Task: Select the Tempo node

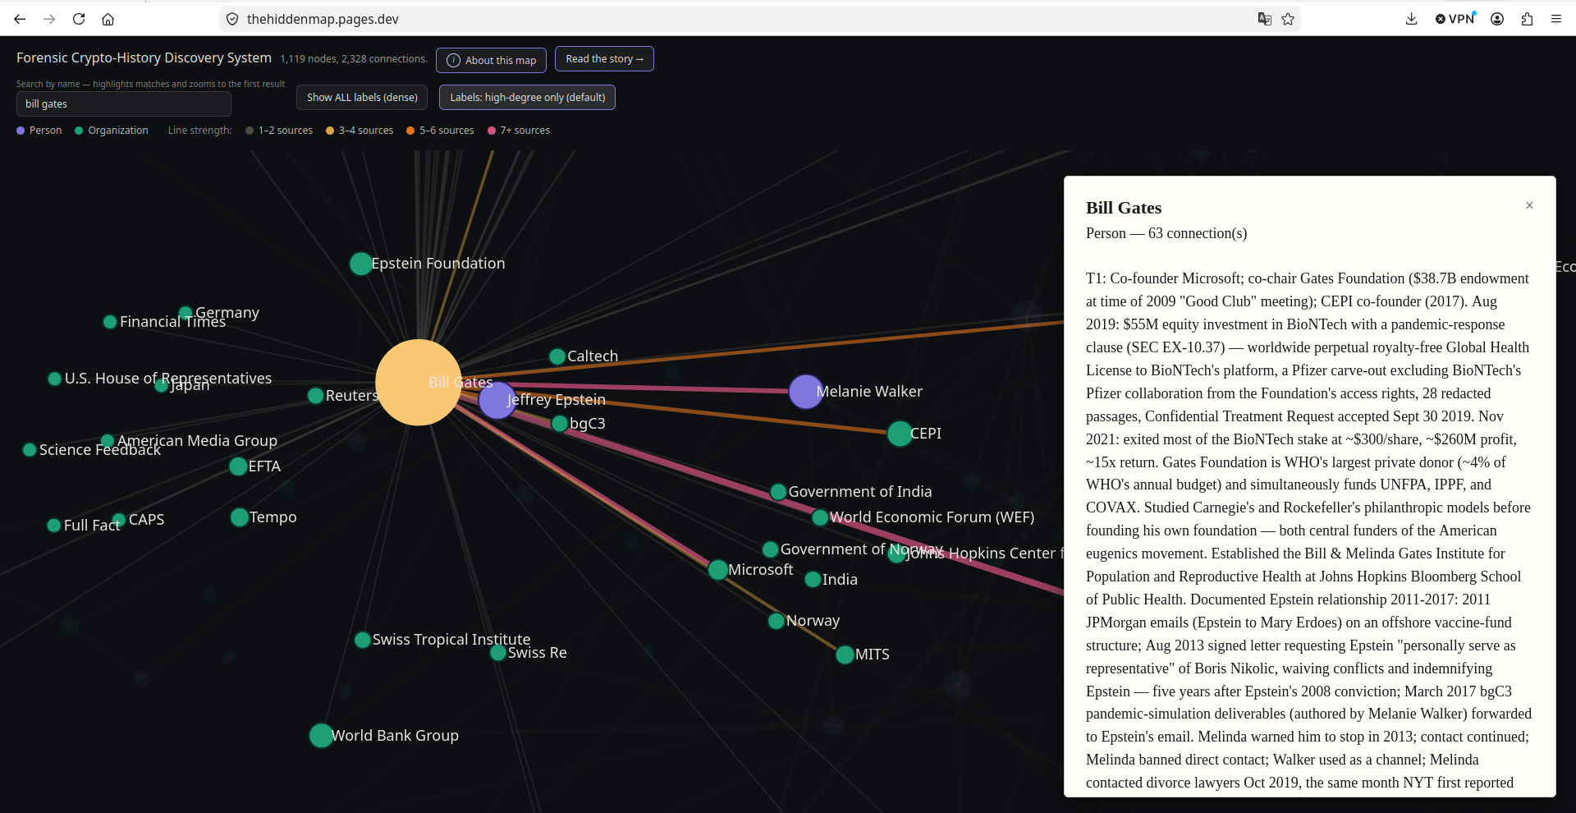Action: click(x=240, y=517)
